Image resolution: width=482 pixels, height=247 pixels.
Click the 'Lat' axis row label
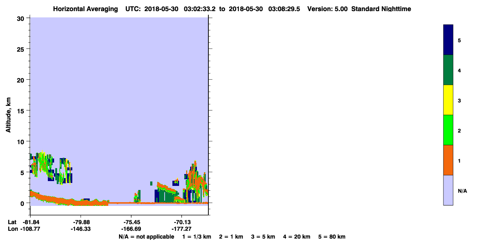pyautogui.click(x=12, y=222)
